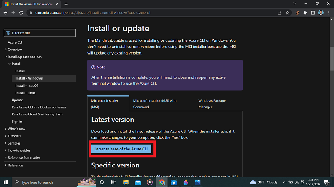Expand the How-to guides section
This screenshot has height=187, width=334.
(18, 150)
